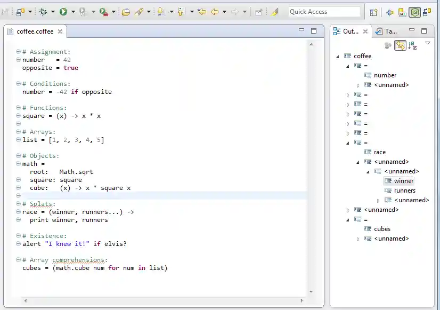Toggle Link with Editor in Outline

(x=400, y=45)
